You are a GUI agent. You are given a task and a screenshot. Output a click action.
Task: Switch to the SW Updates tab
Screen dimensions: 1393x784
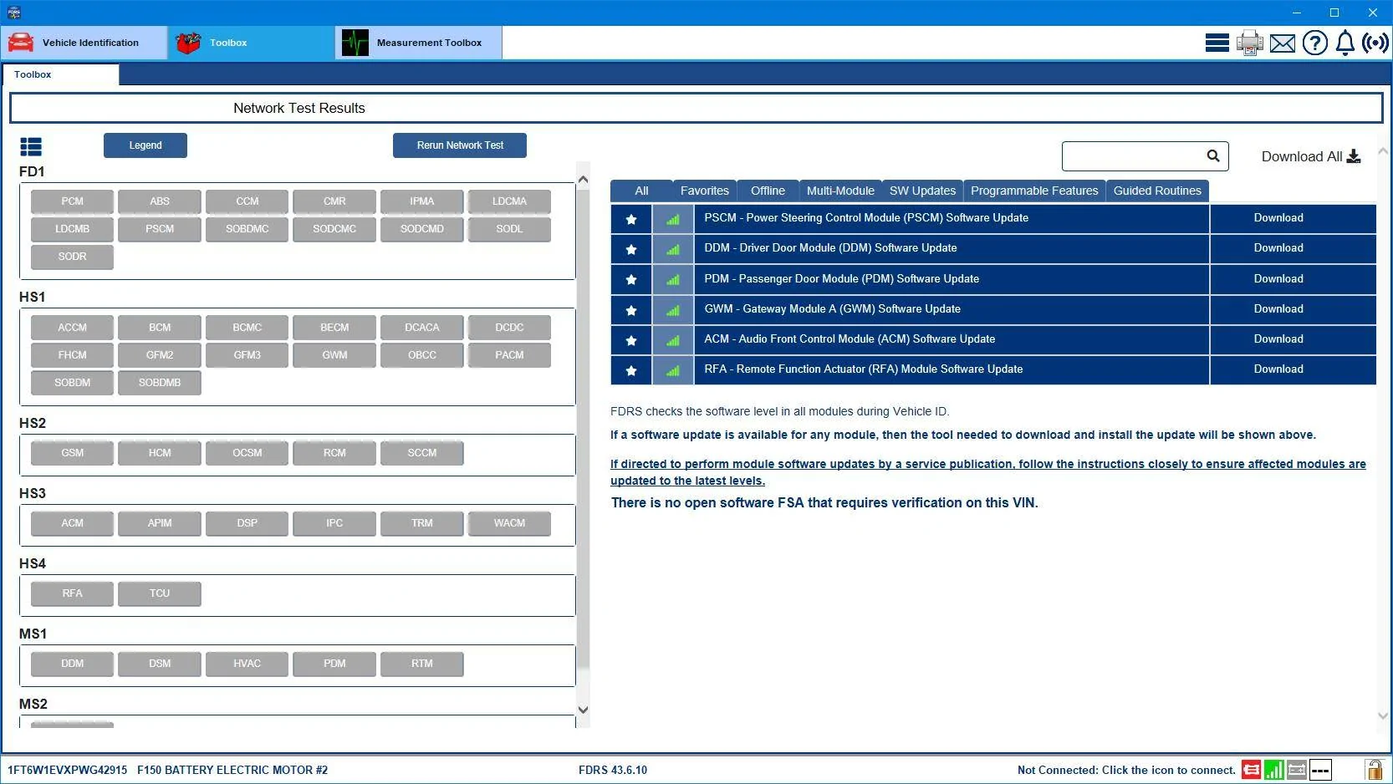point(922,191)
